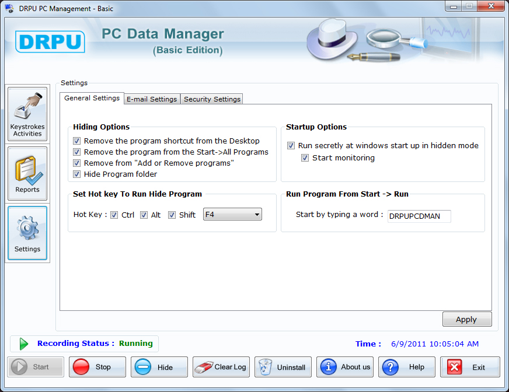Image resolution: width=509 pixels, height=392 pixels.
Task: Click the Hide program button
Action: pos(159,367)
